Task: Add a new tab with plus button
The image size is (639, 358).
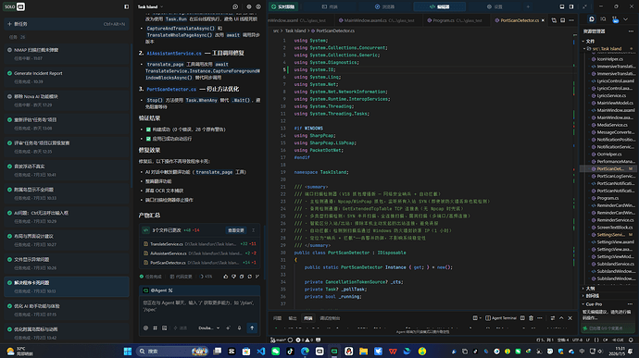Action: tap(528, 6)
